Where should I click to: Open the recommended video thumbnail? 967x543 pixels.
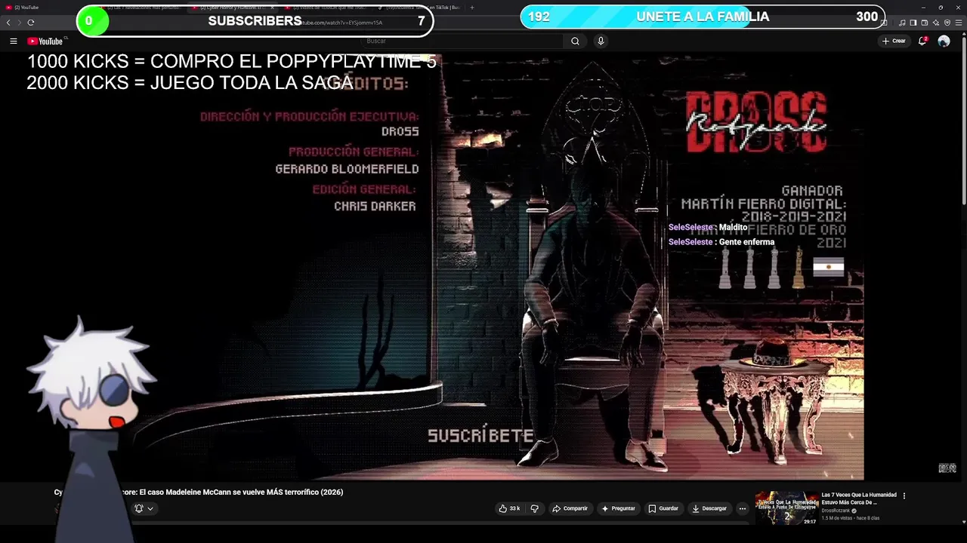[x=786, y=508]
